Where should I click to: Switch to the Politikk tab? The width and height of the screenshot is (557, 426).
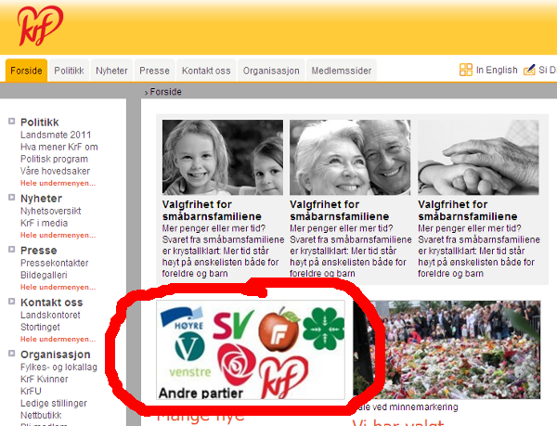pyautogui.click(x=69, y=71)
